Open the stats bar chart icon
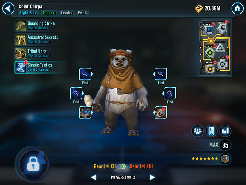Viewport: 246px width, 185px height. click(x=225, y=131)
